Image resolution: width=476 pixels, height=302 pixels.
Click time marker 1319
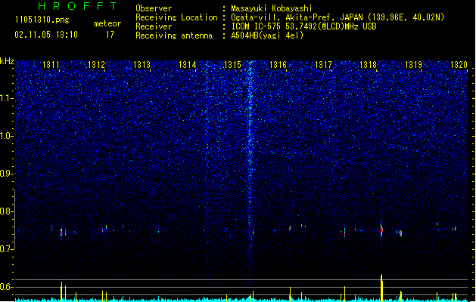[x=413, y=65]
